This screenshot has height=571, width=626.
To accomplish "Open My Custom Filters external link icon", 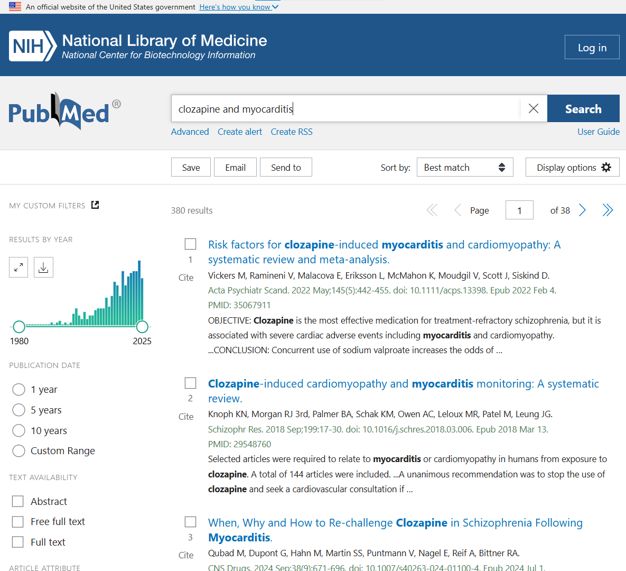I will [95, 205].
